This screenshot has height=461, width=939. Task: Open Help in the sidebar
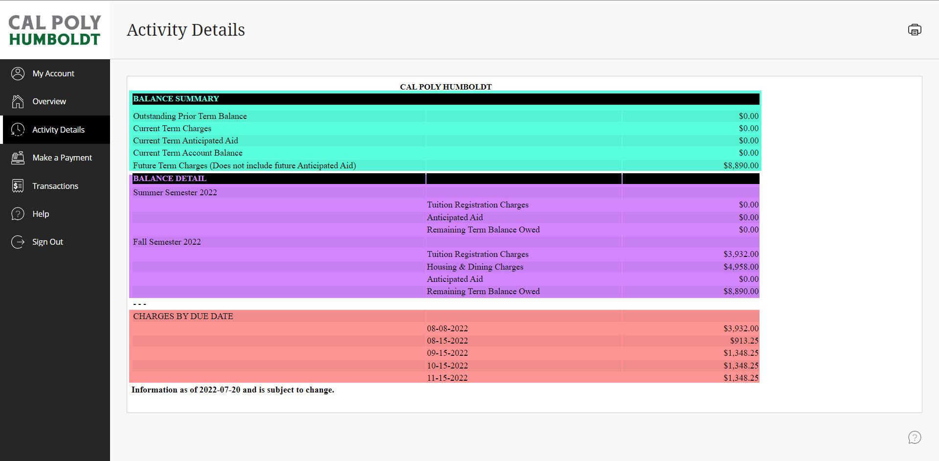pos(55,214)
